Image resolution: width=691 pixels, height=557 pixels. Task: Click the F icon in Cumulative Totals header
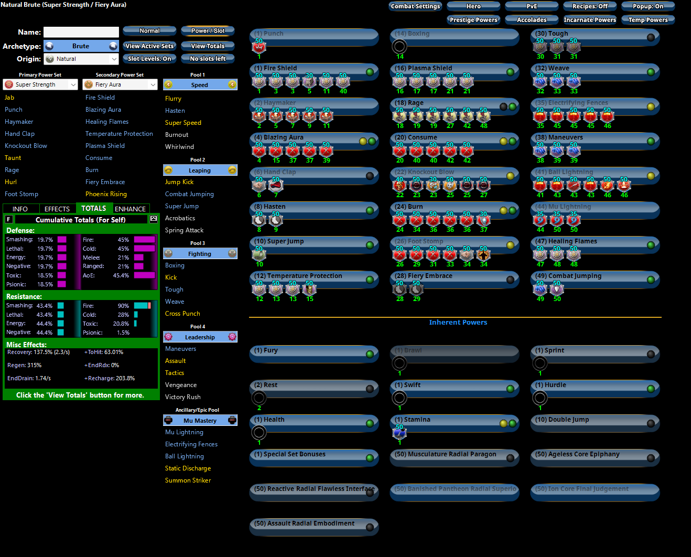tap(9, 219)
